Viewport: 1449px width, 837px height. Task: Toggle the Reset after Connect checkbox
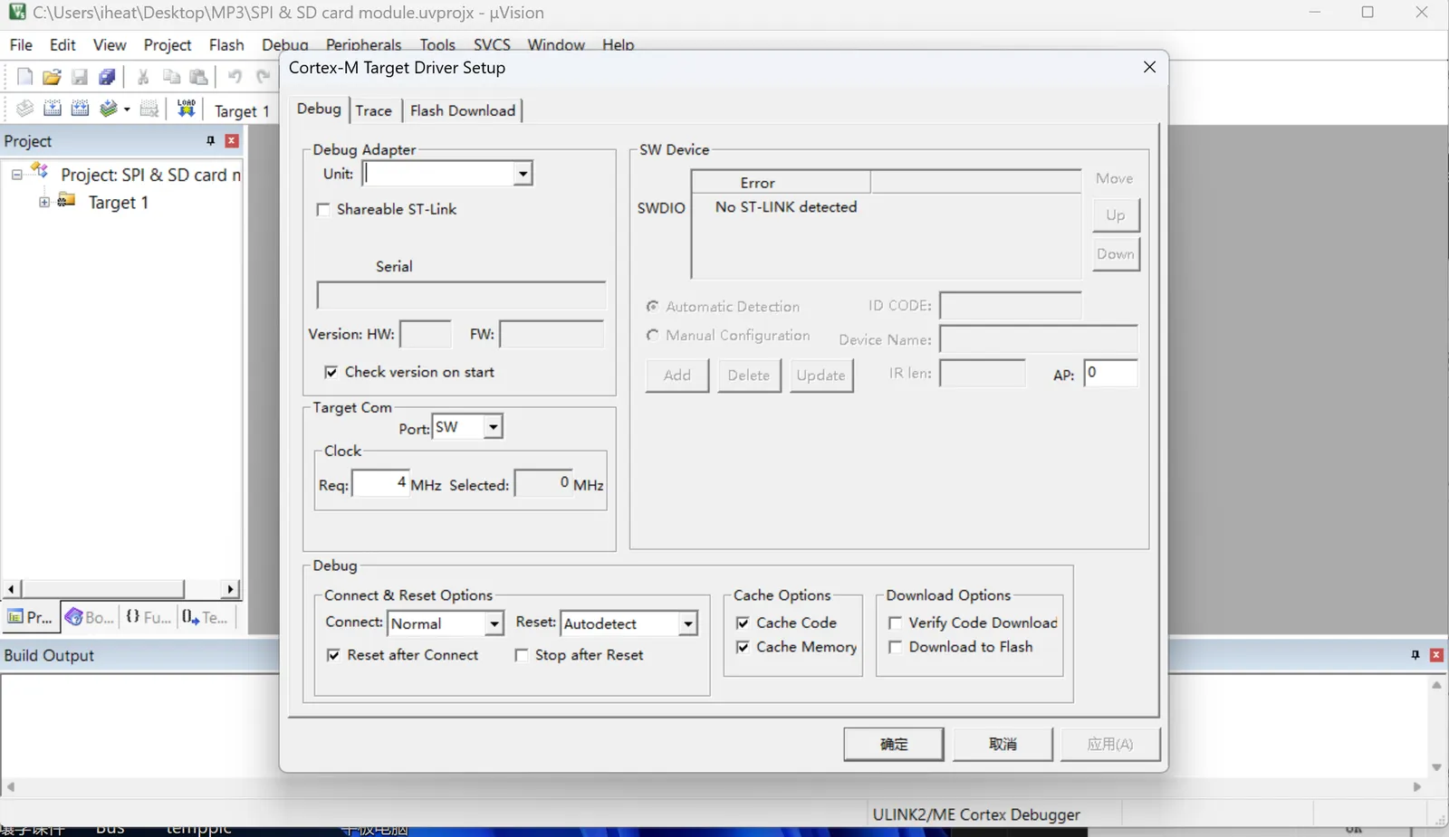(x=333, y=655)
